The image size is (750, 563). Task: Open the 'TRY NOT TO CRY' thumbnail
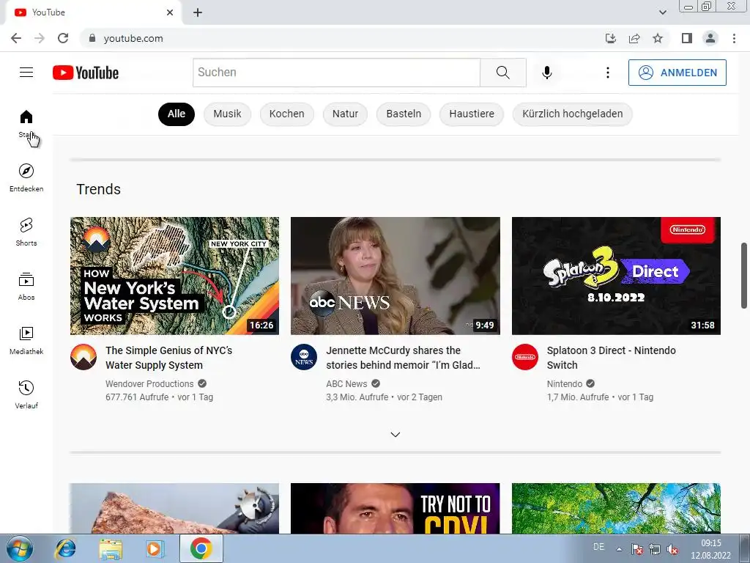395,509
